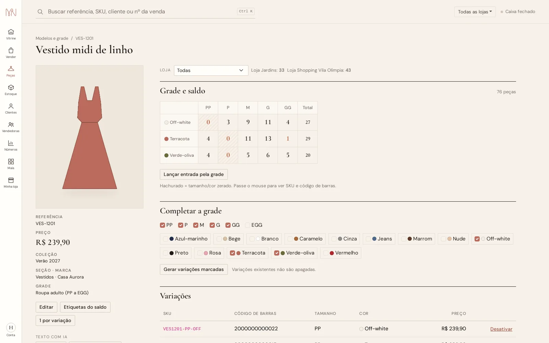Open the Loja Todas dropdown
This screenshot has height=343, width=549.
[x=211, y=70]
